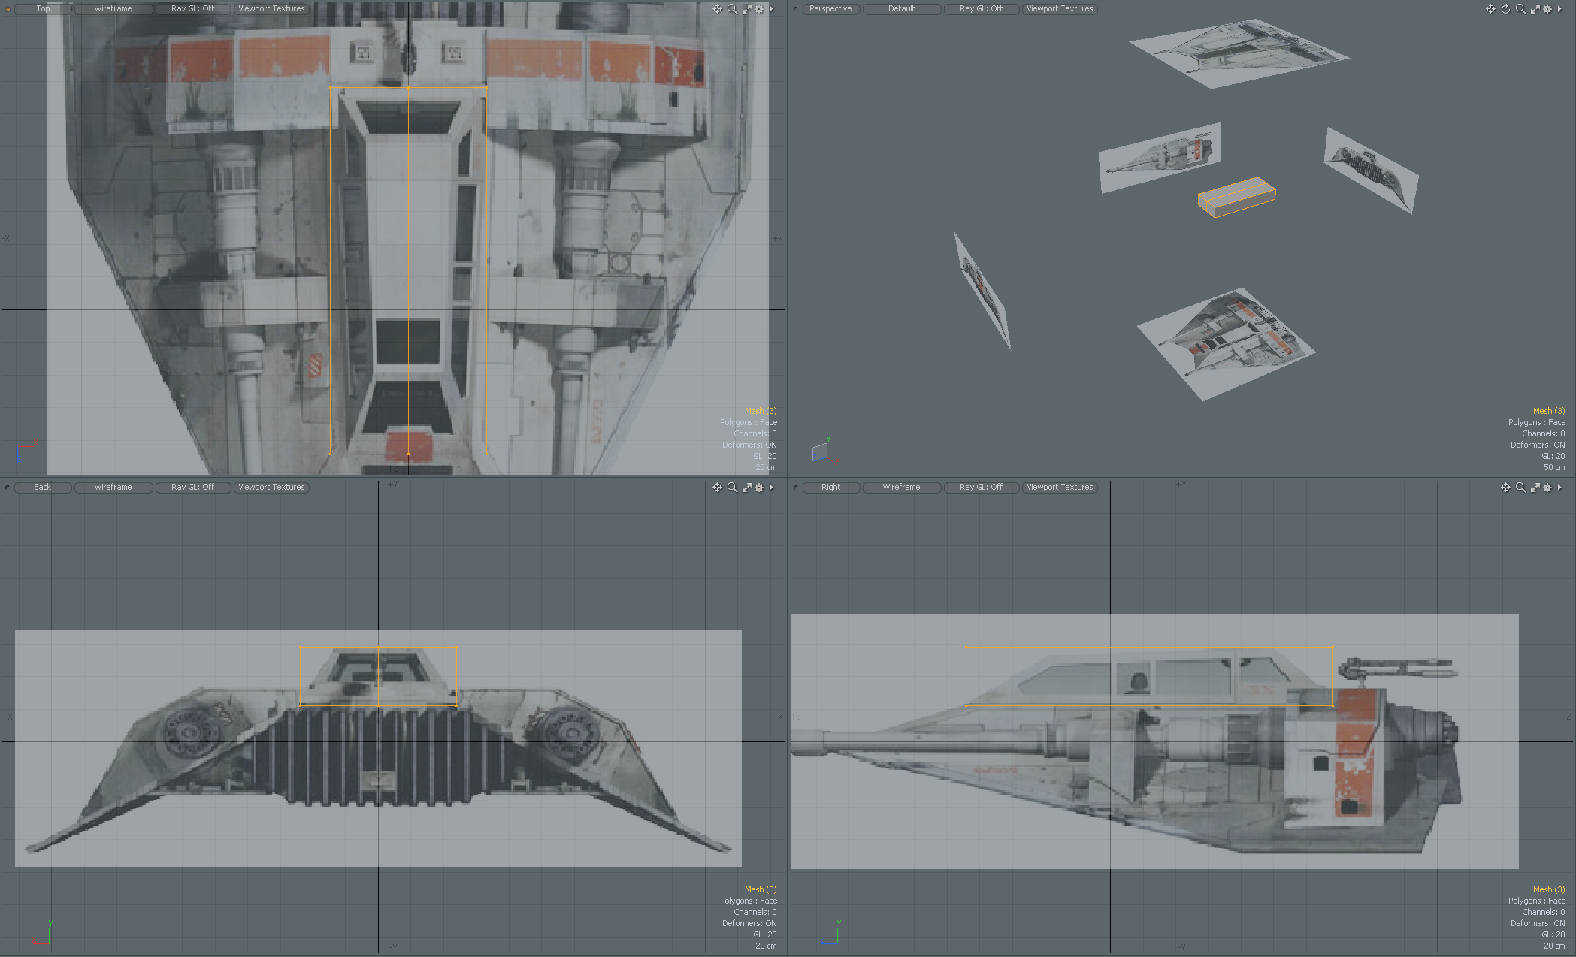Open the Perspective viewport gear settings
Screen dimensions: 1576x957
tap(1547, 9)
